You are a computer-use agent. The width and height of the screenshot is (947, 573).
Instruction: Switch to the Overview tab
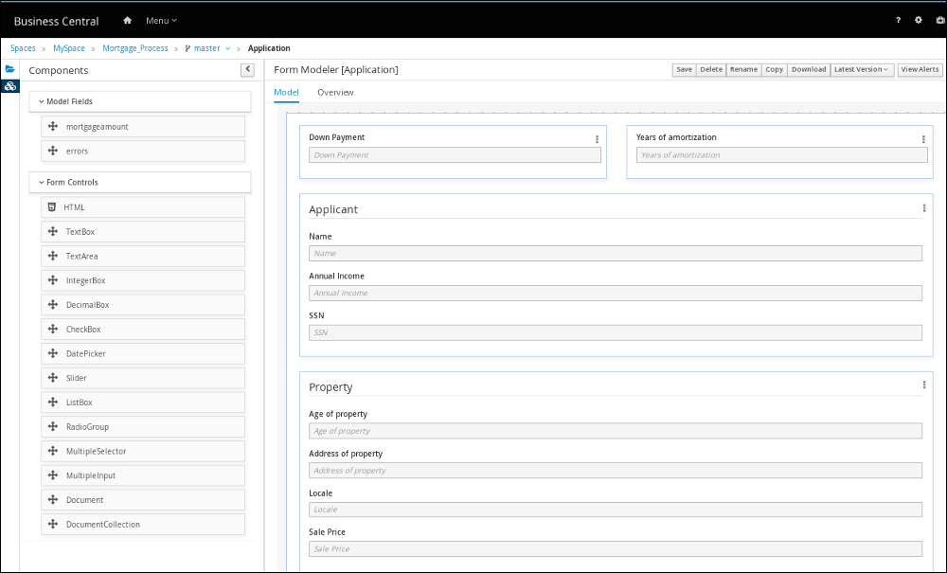pos(335,93)
